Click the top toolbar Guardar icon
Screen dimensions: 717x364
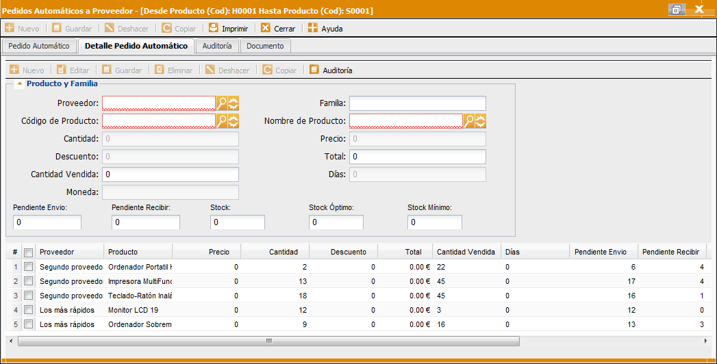click(x=56, y=28)
